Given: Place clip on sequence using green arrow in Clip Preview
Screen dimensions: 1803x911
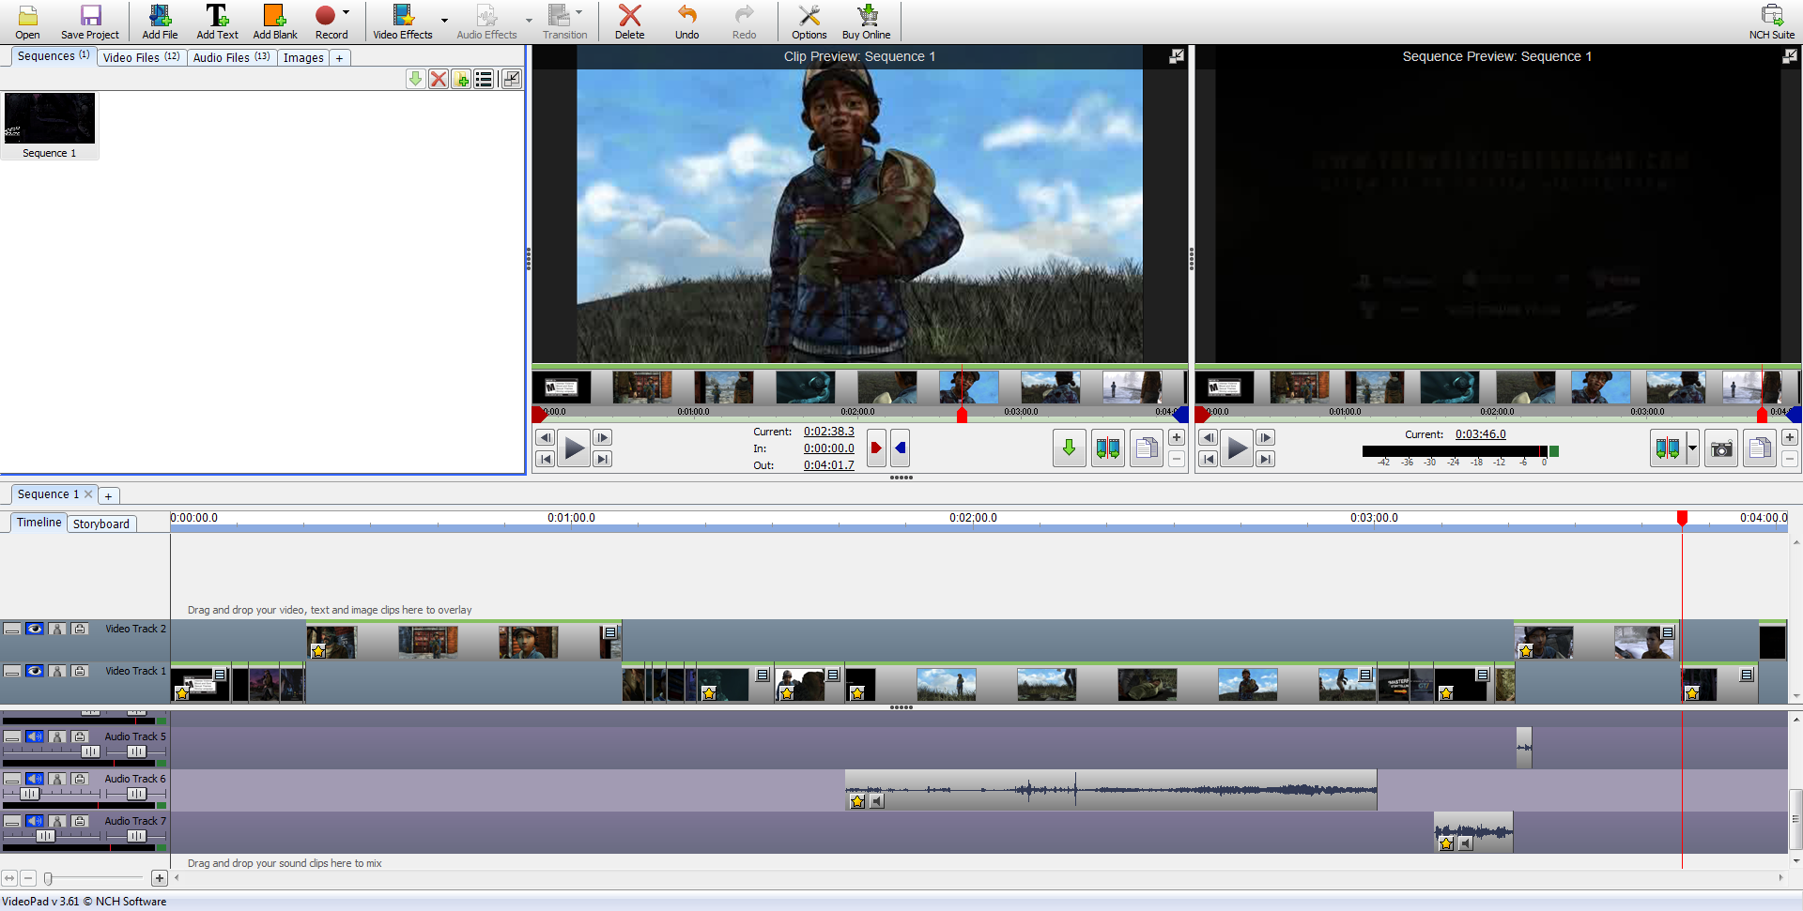Looking at the screenshot, I should (x=1069, y=448).
